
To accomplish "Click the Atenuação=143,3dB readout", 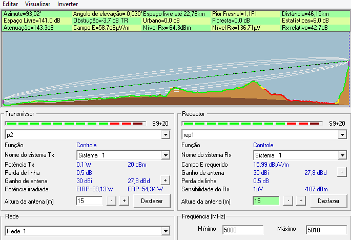I will click(x=28, y=28).
